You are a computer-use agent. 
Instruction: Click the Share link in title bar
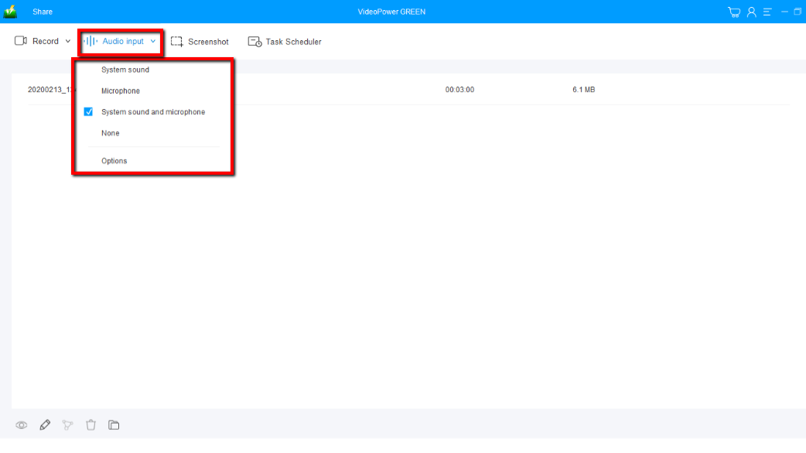point(43,12)
